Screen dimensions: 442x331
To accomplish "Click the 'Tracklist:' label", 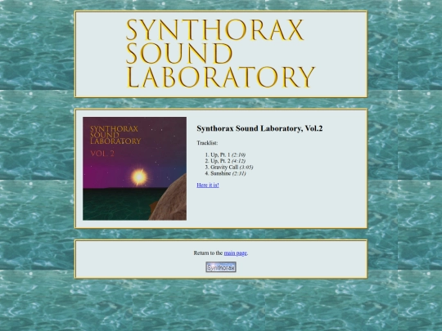I will point(207,143).
